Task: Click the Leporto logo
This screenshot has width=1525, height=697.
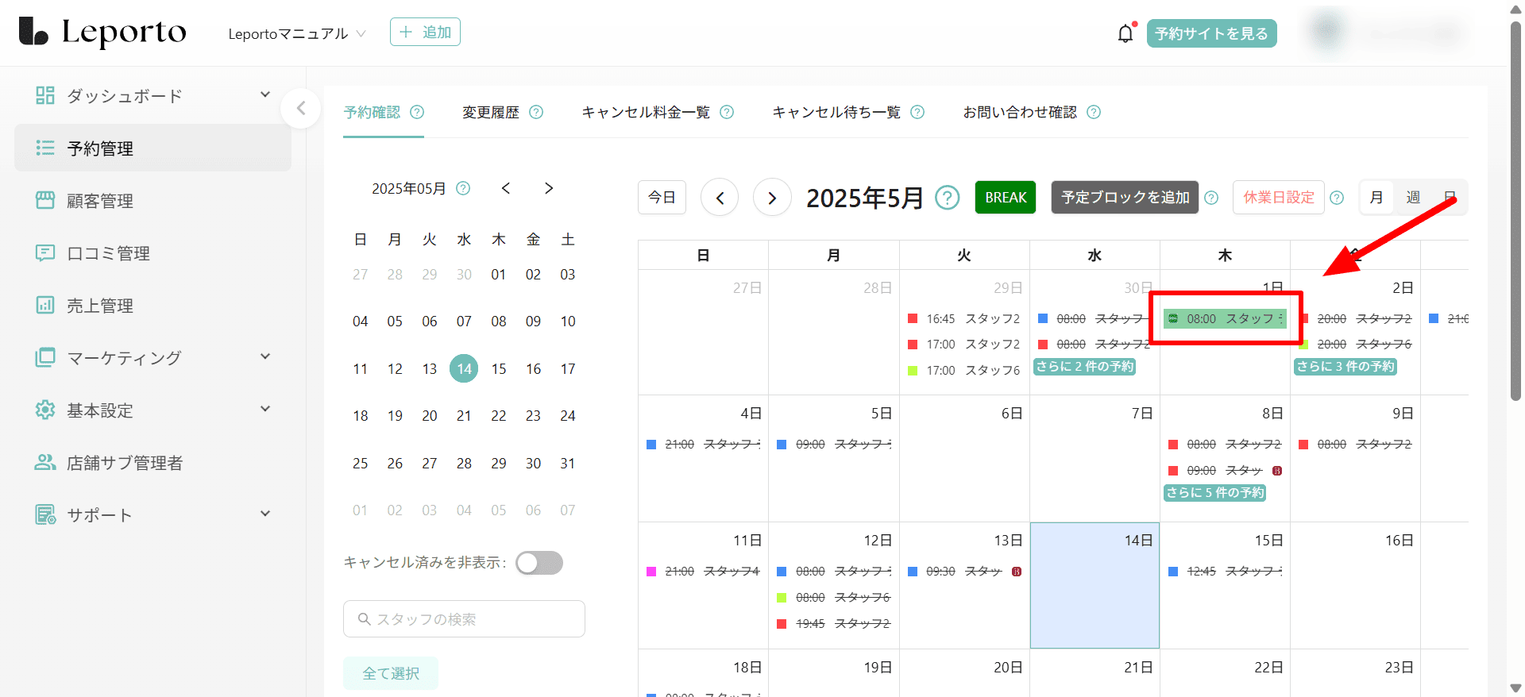Action: [102, 32]
